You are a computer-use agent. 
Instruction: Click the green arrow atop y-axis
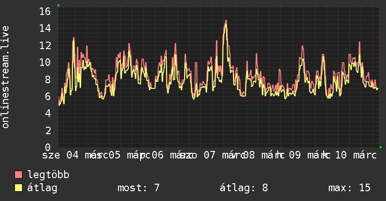pyautogui.click(x=59, y=5)
